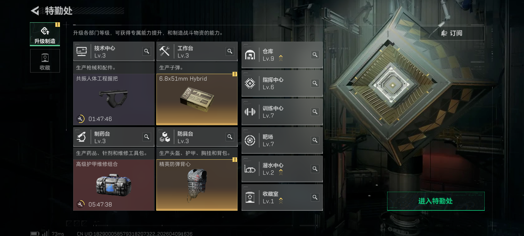Click the 靶场 magnifier icon
Image resolution: width=524 pixels, height=236 pixels.
tap(315, 140)
